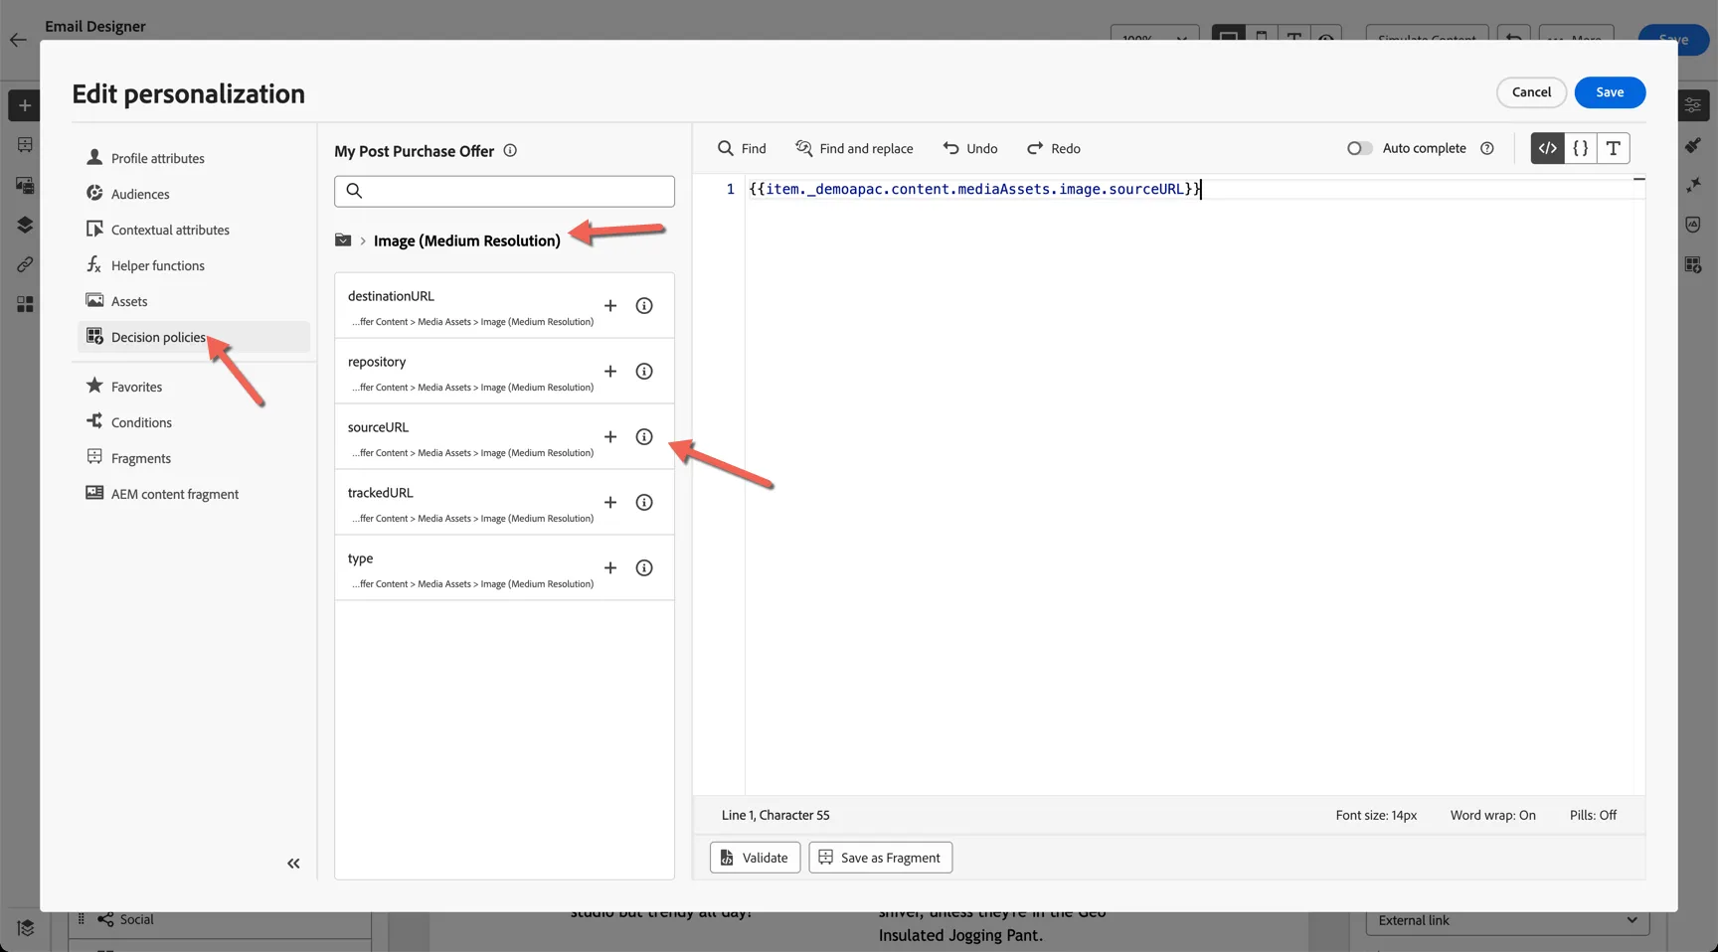Undo the last edit

click(970, 148)
